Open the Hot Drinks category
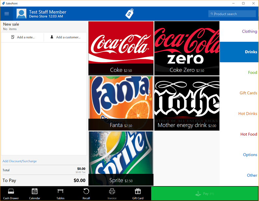Screen dimensions: 259x201 coord(239,114)
